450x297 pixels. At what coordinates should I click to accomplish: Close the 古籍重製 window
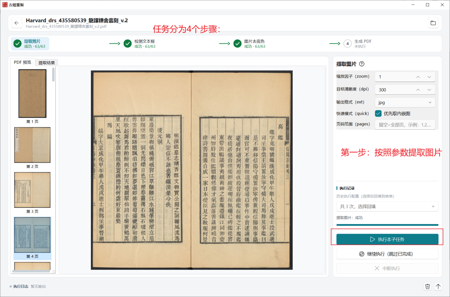point(442,5)
